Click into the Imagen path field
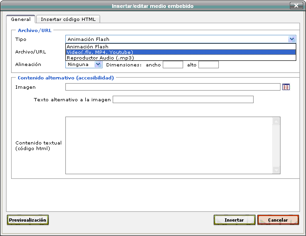The image size is (306, 236). point(172,87)
